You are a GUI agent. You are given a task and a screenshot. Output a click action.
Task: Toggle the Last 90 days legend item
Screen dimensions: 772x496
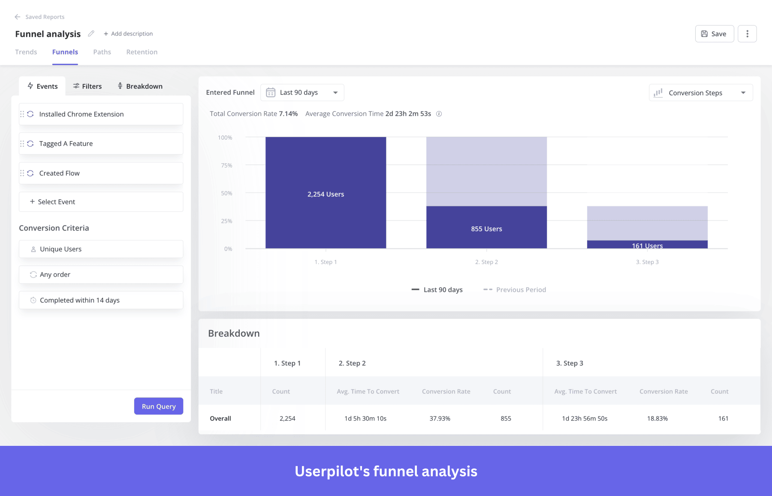[x=437, y=289]
